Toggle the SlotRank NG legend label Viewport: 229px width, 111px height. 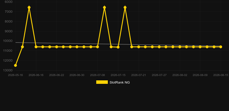120,82
